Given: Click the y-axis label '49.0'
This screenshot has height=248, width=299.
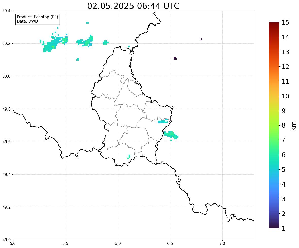Looking at the screenshot, I should [6, 240].
